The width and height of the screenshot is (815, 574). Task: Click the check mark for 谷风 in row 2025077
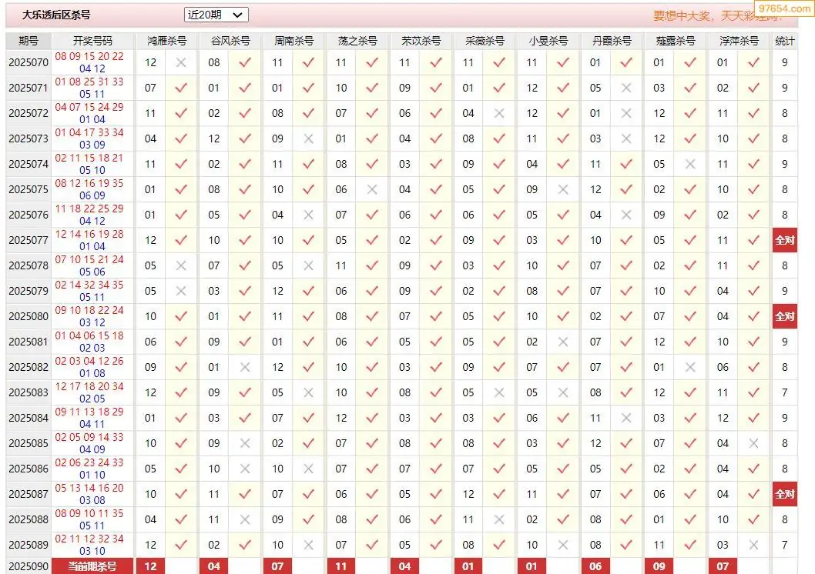pyautogui.click(x=245, y=240)
